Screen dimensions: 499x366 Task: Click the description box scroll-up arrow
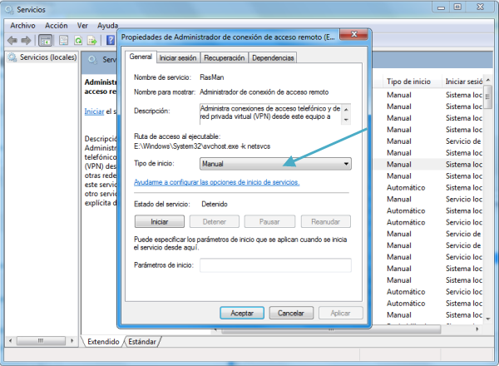pos(346,109)
